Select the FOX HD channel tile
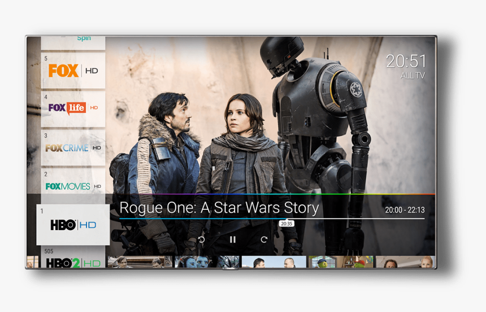 click(x=73, y=71)
